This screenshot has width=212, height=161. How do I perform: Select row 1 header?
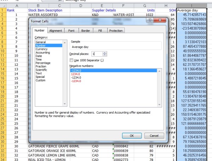pos(3,10)
